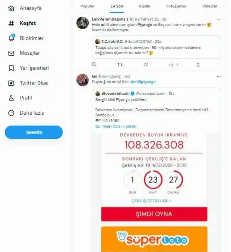Open more options on Go's tweet
This screenshot has height=252, width=231.
(219, 76)
